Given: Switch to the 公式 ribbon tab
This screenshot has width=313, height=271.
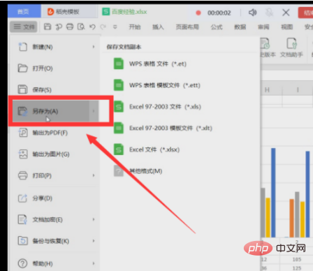Looking at the screenshot, I should click(x=217, y=27).
